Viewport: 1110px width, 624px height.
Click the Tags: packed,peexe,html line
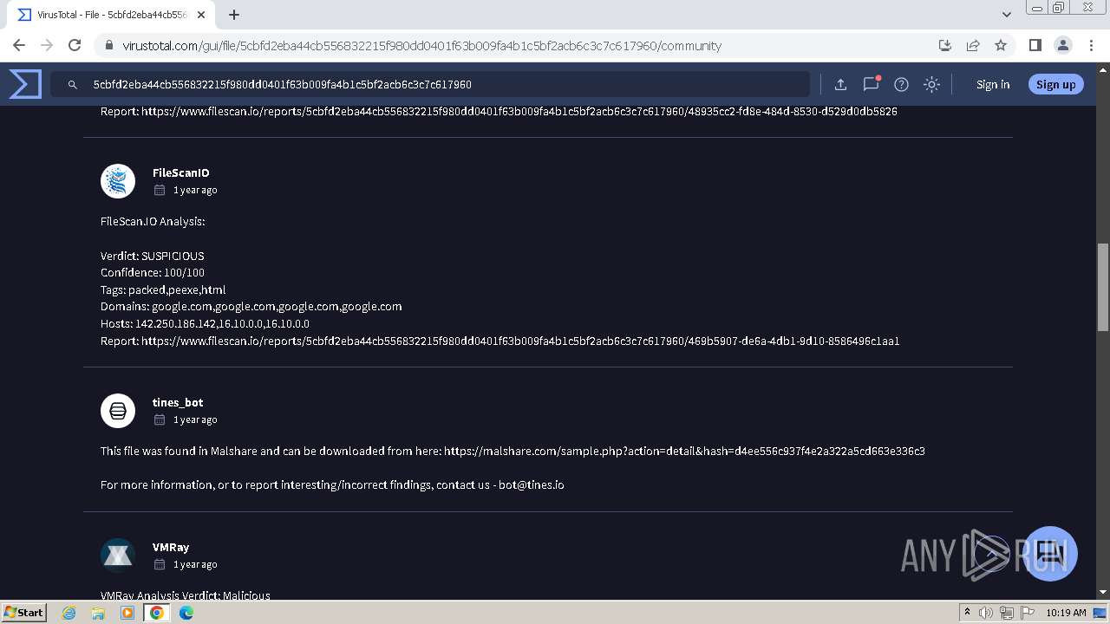(163, 289)
